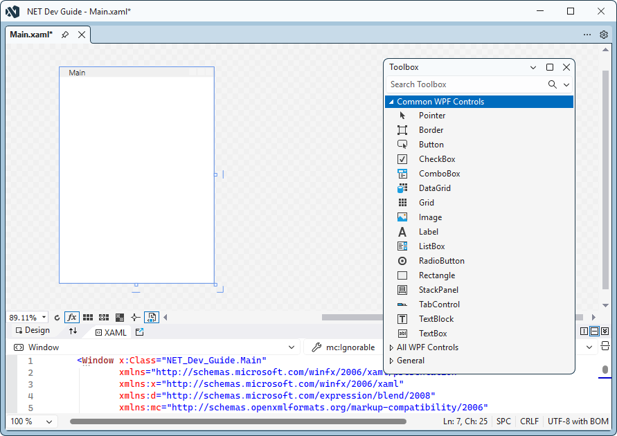Expand the General toolbox group
Screen dimensions: 617x436
tap(391, 361)
